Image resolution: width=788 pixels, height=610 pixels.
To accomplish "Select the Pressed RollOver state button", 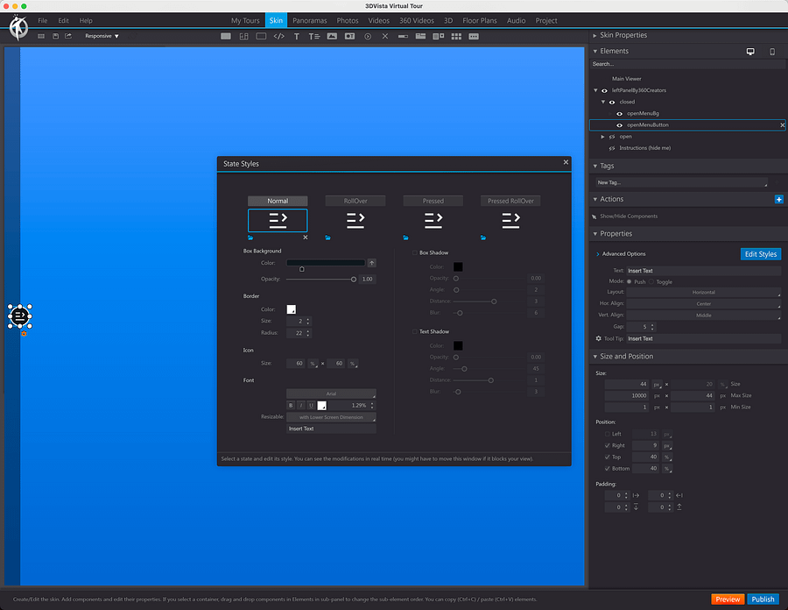I will (x=510, y=201).
